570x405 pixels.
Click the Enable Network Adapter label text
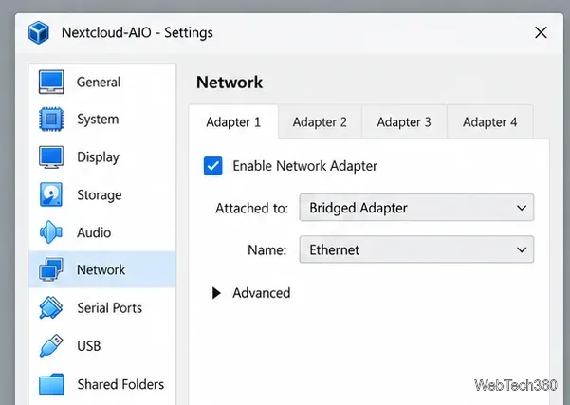click(305, 166)
